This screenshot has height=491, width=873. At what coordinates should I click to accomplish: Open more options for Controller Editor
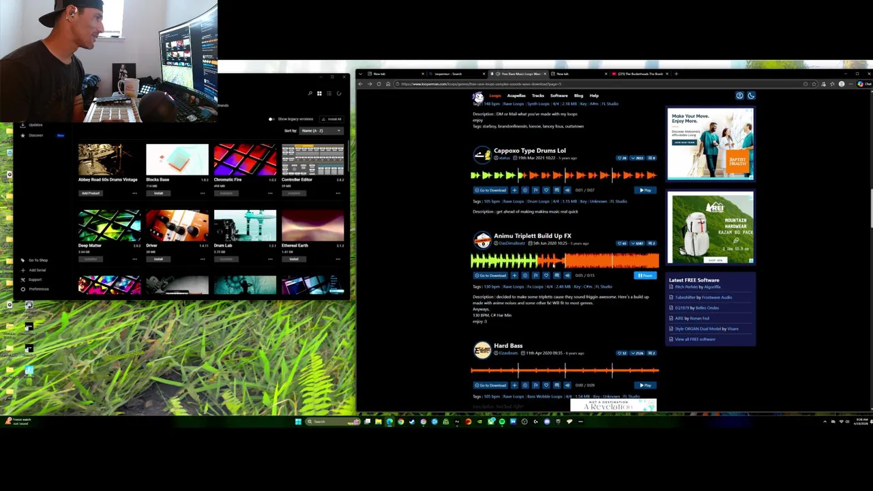(x=338, y=193)
